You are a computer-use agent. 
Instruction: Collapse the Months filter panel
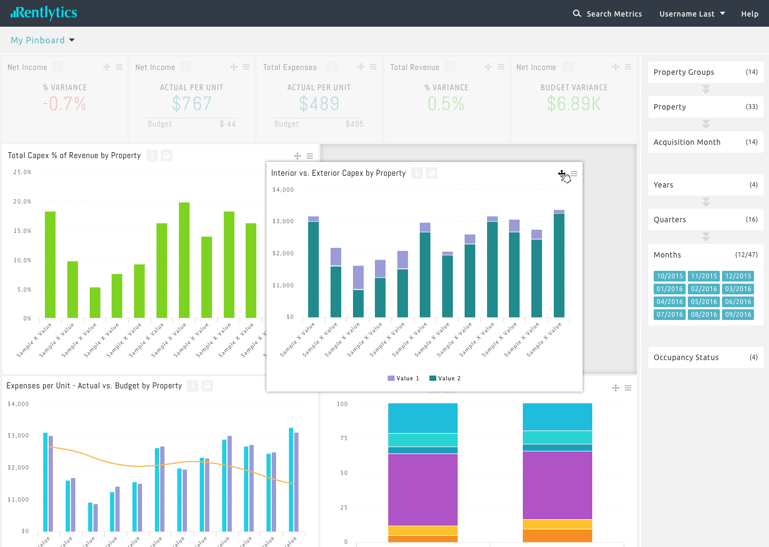pos(705,255)
